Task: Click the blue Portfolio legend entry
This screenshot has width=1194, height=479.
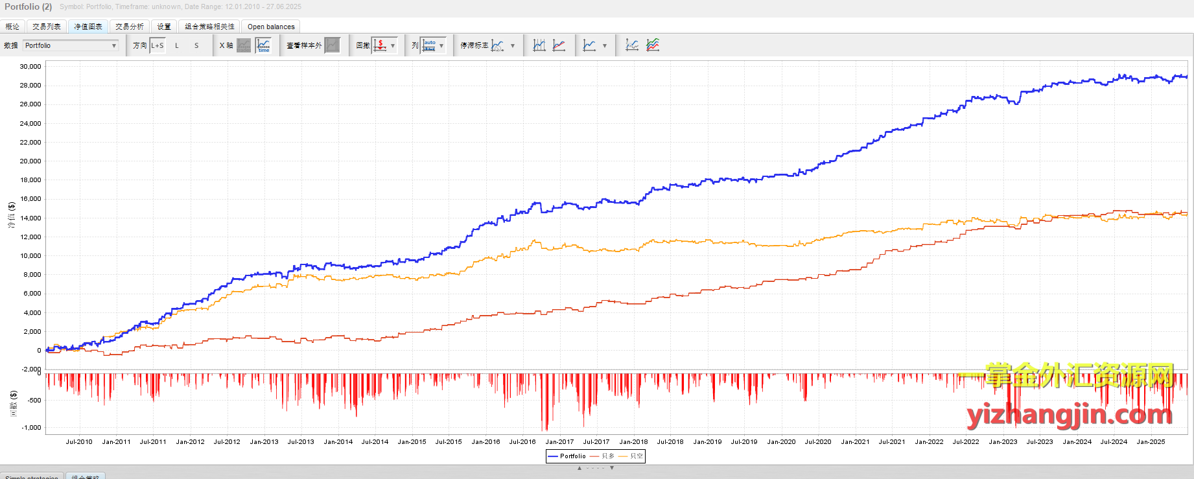Action: coord(567,456)
